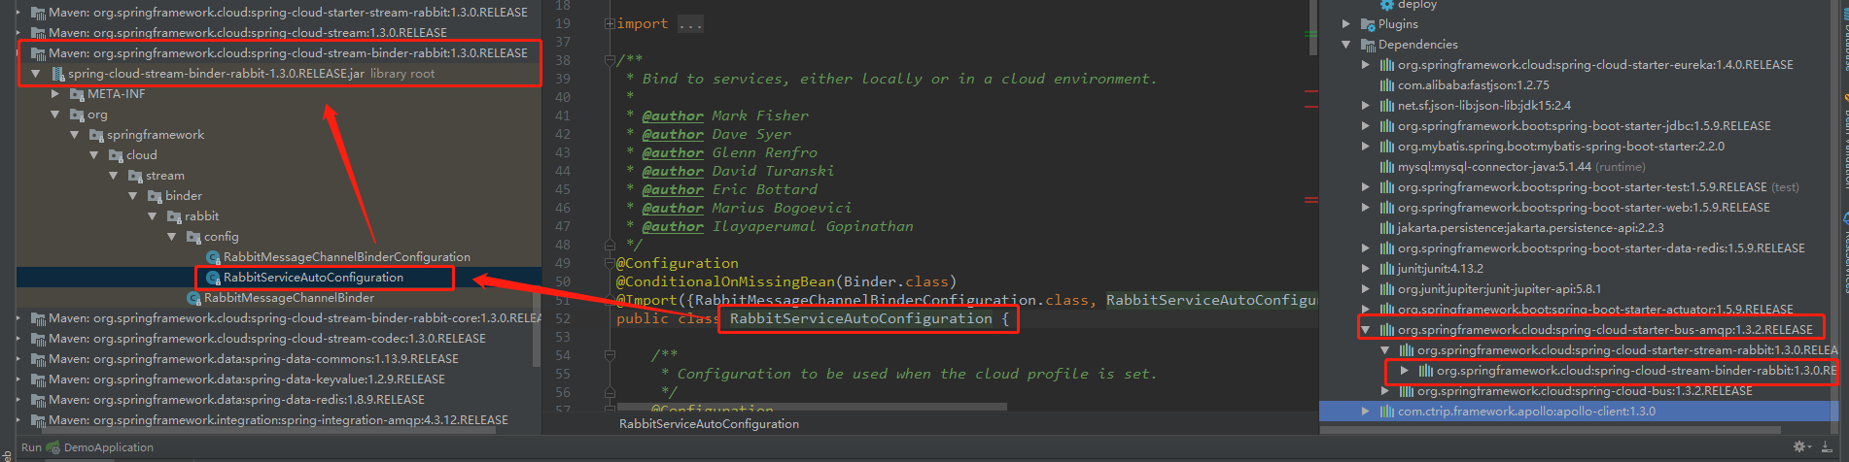Viewport: 1849px width, 462px height.
Task: Select Maven spring-cloud-stream-binder-rabbit-core library
Action: click(x=295, y=318)
